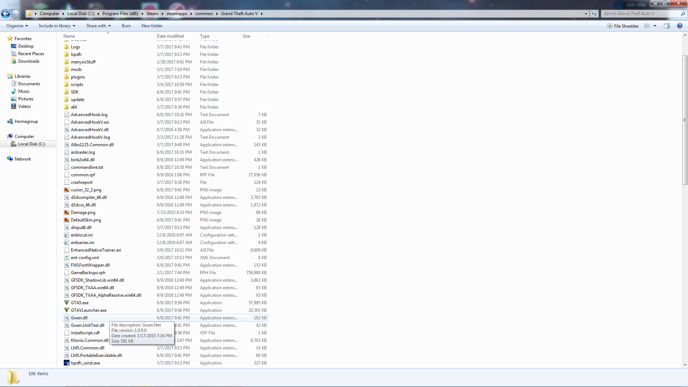Click the File Shredder toolbar button

pyautogui.click(x=623, y=26)
